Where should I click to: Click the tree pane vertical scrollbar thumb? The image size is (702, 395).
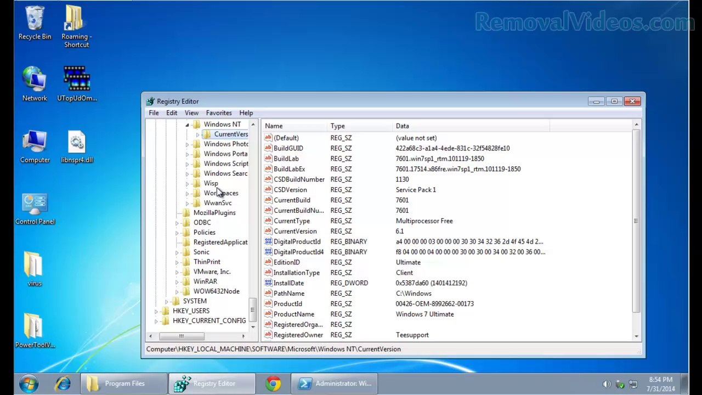pos(253,310)
